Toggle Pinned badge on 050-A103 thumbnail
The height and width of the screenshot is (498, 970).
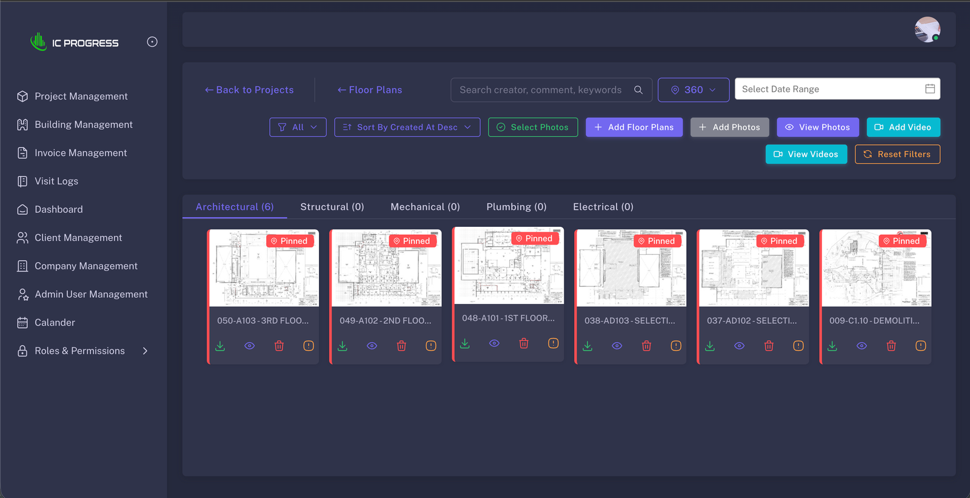(x=290, y=241)
